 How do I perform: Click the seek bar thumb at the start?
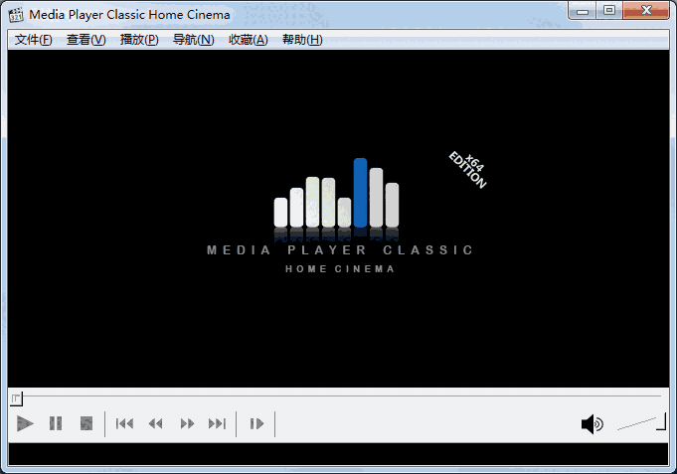(17, 398)
